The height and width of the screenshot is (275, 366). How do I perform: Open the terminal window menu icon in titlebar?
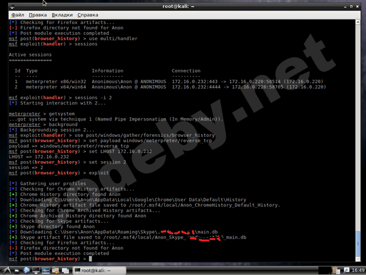coord(12,7)
